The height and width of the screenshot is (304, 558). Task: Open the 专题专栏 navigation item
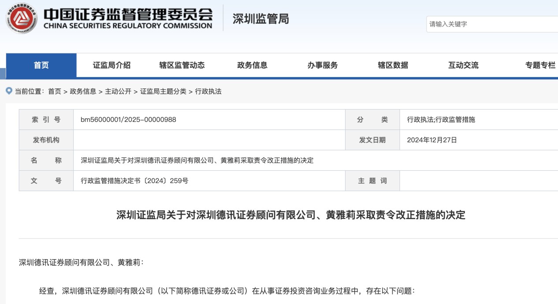pyautogui.click(x=540, y=65)
